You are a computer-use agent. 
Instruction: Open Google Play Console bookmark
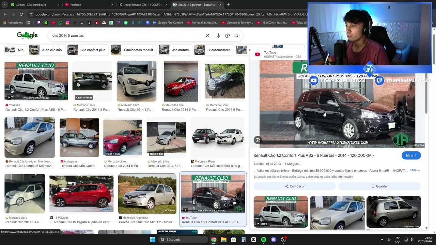click(168, 23)
